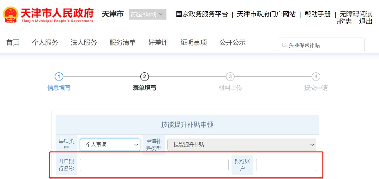Visit the 国家政务服务平台 link
The width and height of the screenshot is (379, 179).
coord(202,14)
